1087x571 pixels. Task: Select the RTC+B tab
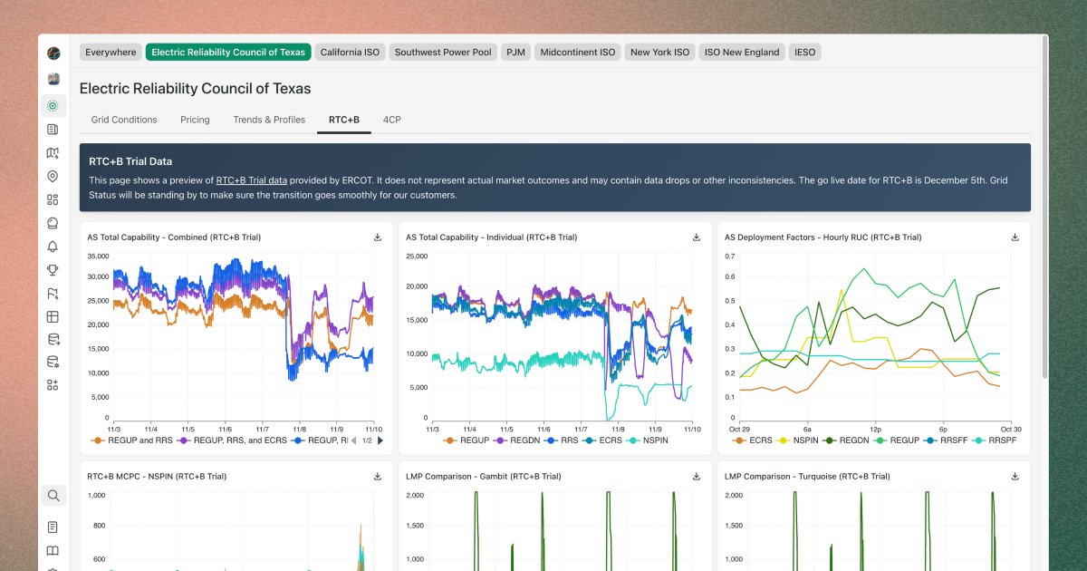click(344, 120)
